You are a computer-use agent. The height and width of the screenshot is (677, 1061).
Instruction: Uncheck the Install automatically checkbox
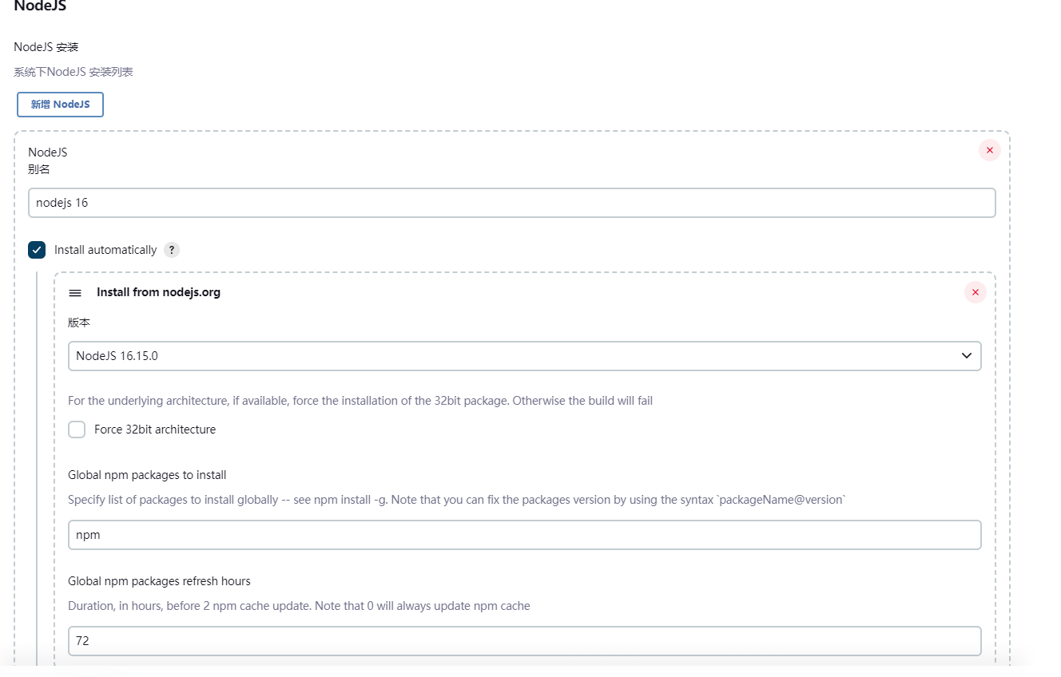pyautogui.click(x=37, y=250)
